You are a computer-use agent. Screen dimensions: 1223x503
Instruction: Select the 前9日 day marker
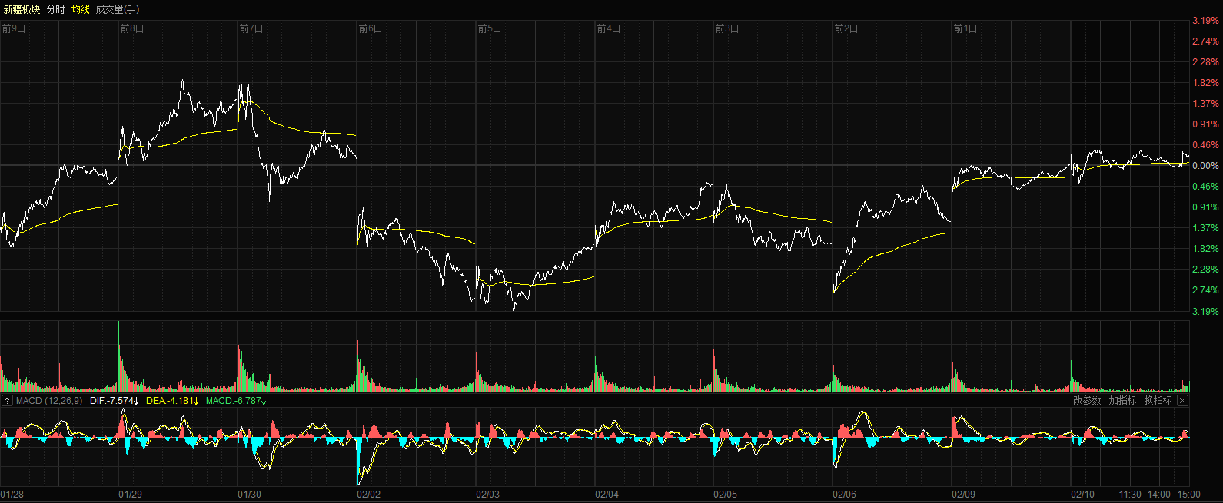[14, 28]
